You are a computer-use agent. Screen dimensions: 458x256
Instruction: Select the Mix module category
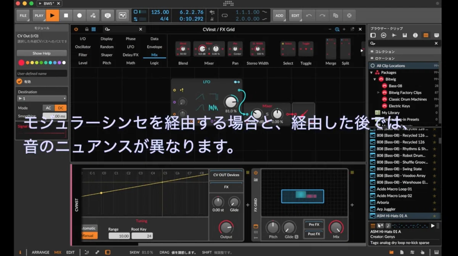pyautogui.click(x=155, y=55)
